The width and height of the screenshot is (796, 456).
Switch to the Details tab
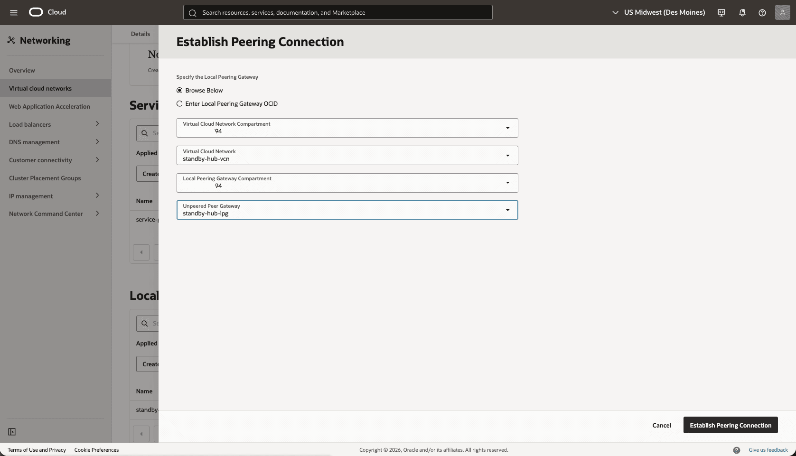[x=140, y=34]
